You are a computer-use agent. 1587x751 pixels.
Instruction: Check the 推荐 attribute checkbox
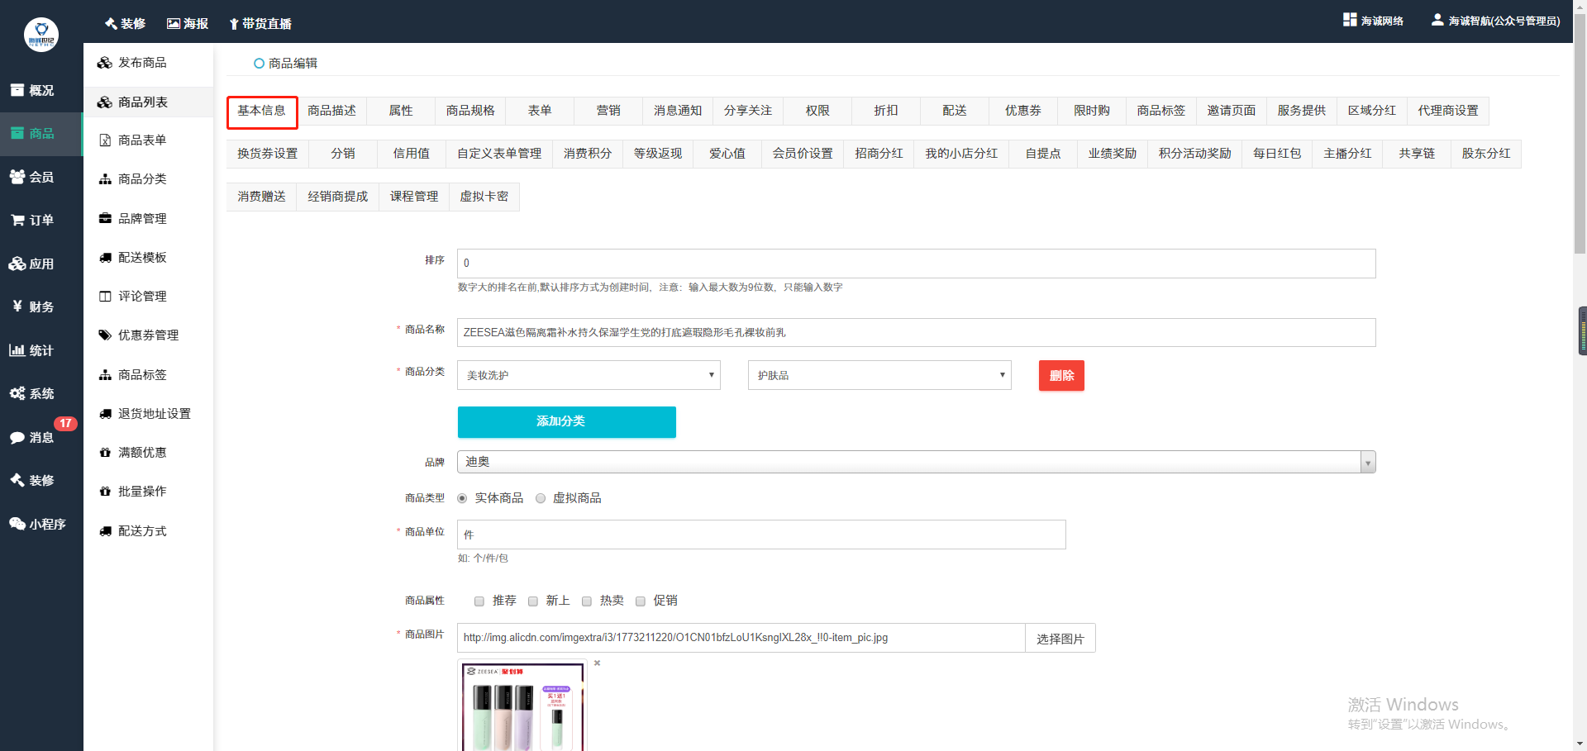pyautogui.click(x=479, y=601)
